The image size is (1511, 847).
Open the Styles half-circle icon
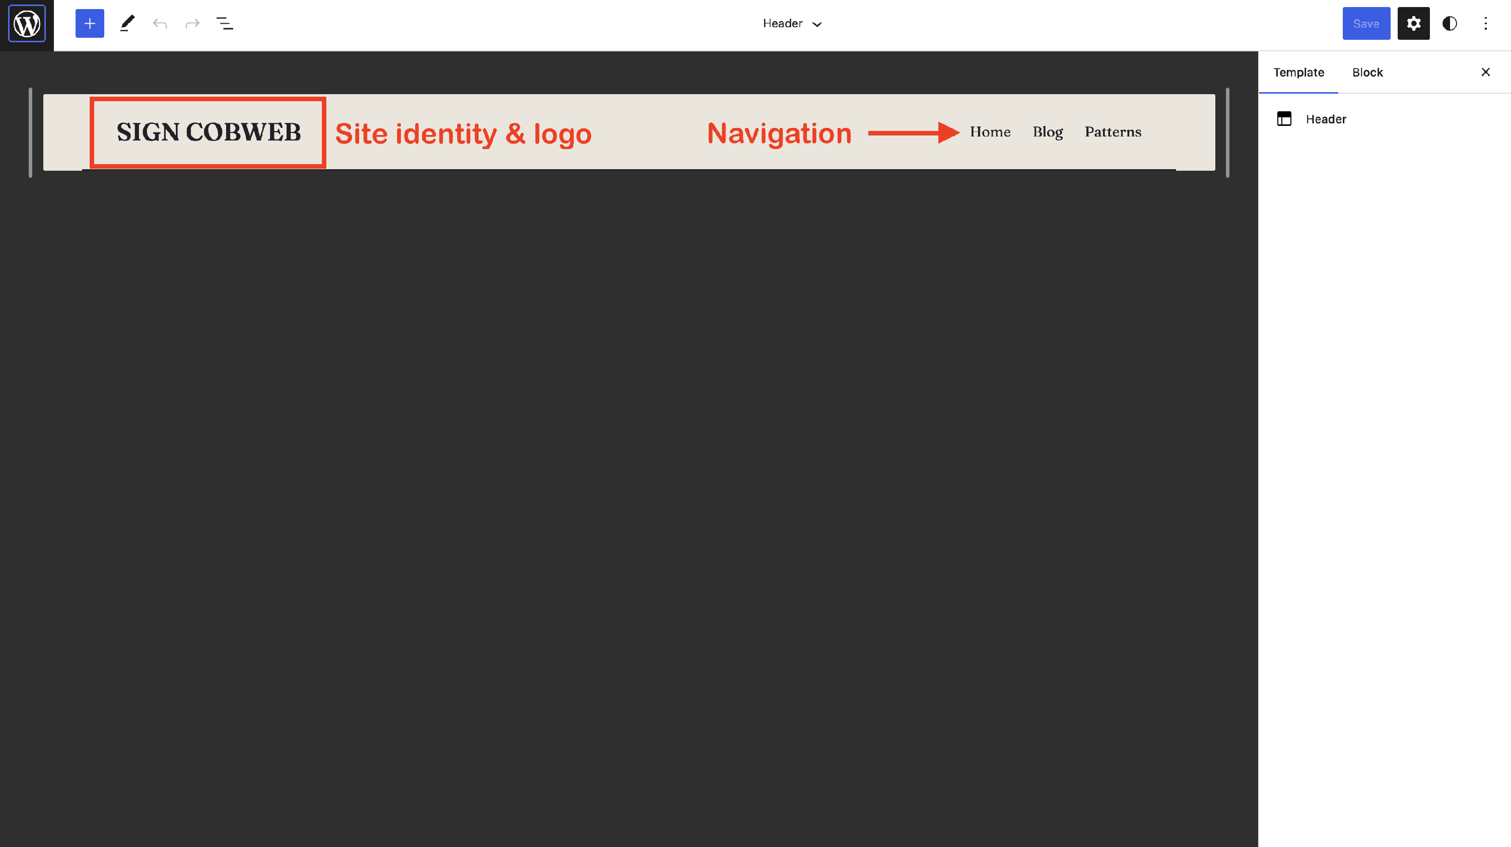pos(1450,24)
